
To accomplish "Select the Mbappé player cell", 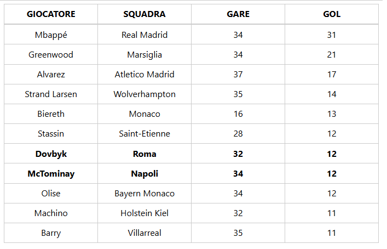I will (x=51, y=35).
